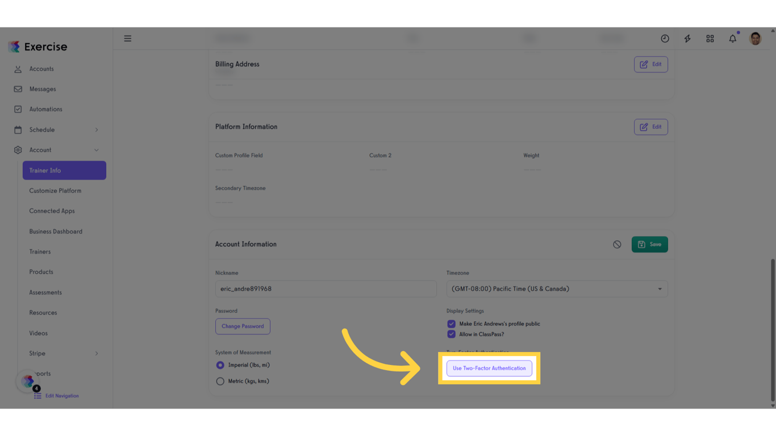Screen dimensions: 776x436
Task: Switch to Customize Platform in sidebar
Action: 55,190
